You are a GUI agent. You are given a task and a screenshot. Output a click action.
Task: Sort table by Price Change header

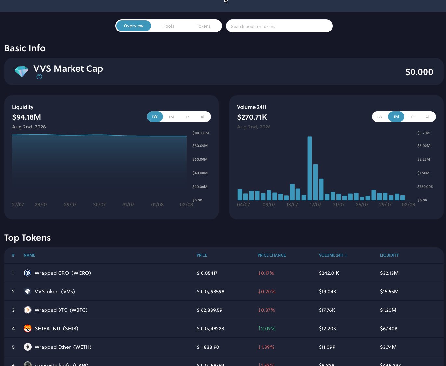coord(272,255)
